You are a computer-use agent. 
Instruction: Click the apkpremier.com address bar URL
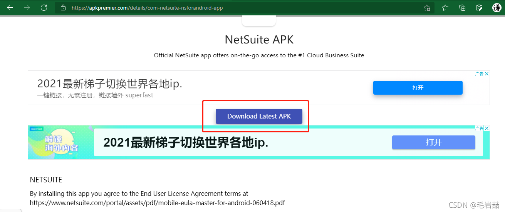pyautogui.click(x=147, y=8)
